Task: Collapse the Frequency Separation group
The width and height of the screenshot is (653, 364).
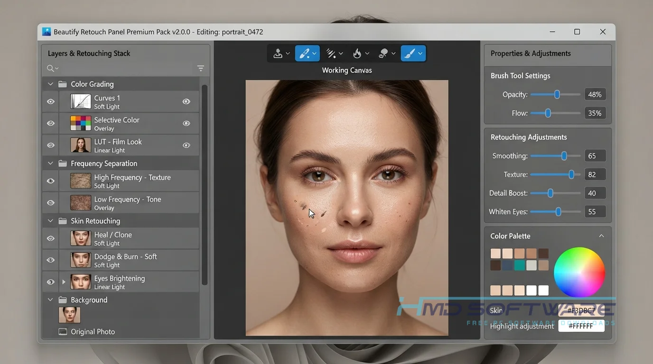Action: [50, 164]
